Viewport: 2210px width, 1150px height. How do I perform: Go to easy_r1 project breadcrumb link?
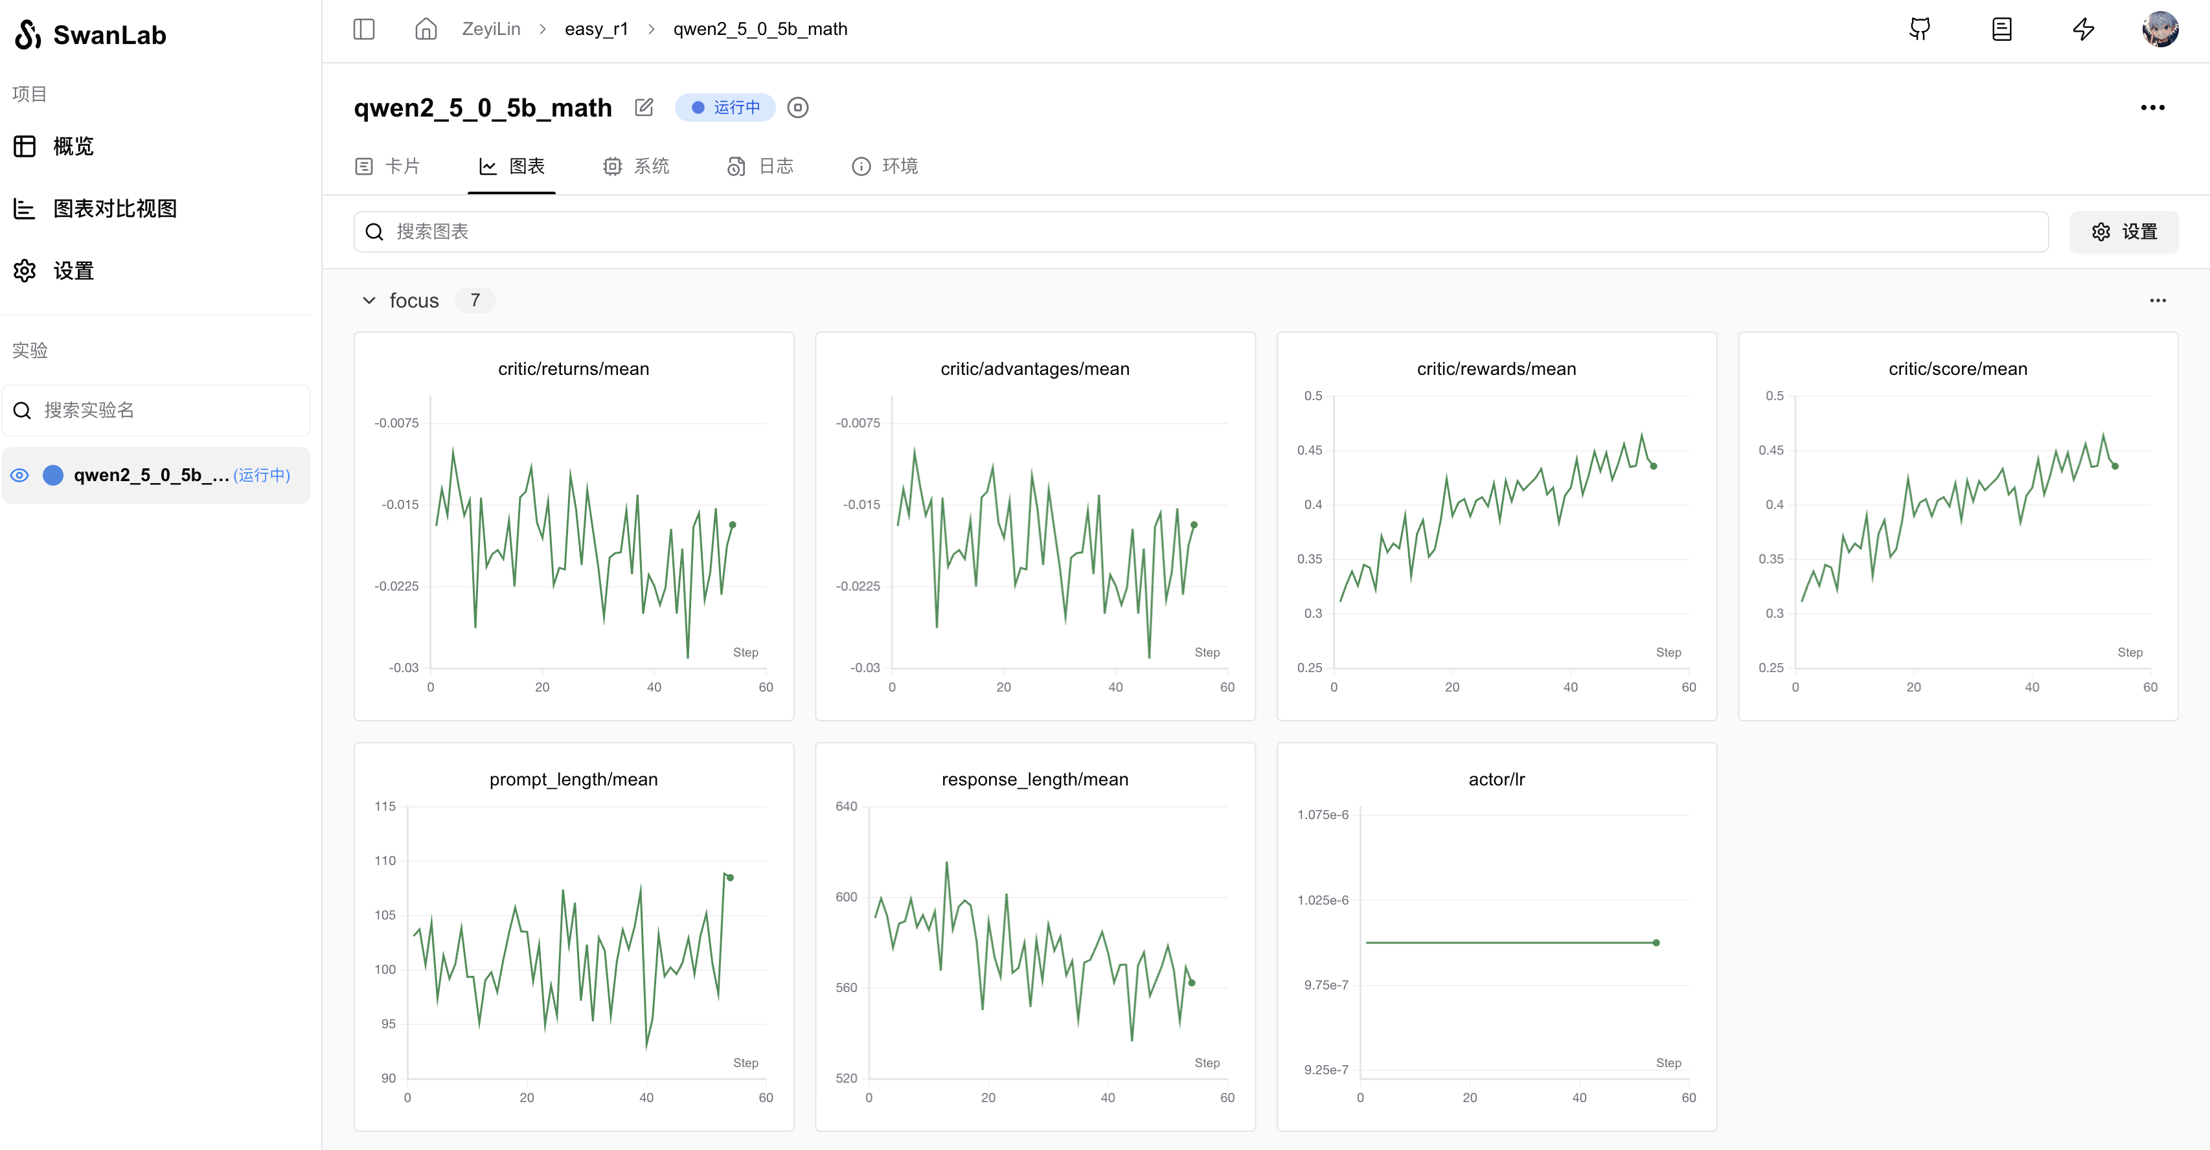pyautogui.click(x=597, y=29)
